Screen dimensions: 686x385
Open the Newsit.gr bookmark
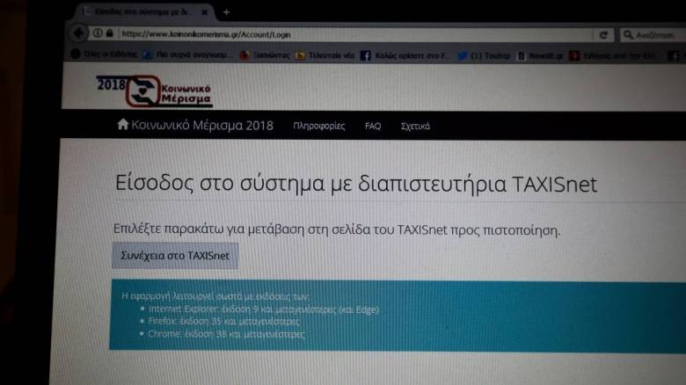pyautogui.click(x=540, y=56)
